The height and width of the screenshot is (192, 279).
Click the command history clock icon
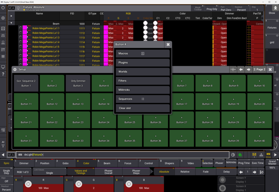click(x=233, y=155)
